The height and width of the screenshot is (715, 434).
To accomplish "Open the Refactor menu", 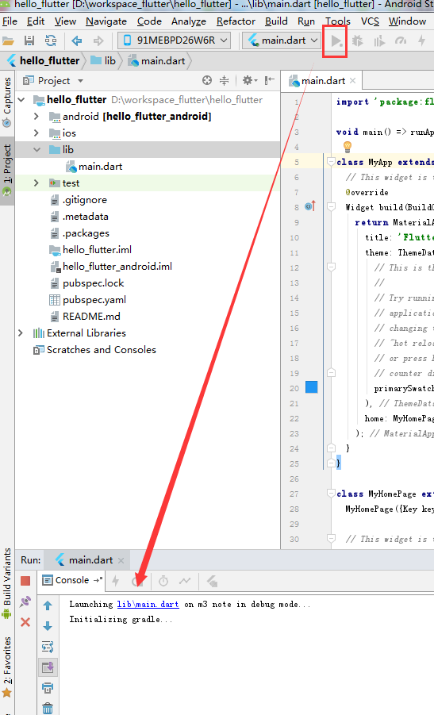I will (236, 21).
